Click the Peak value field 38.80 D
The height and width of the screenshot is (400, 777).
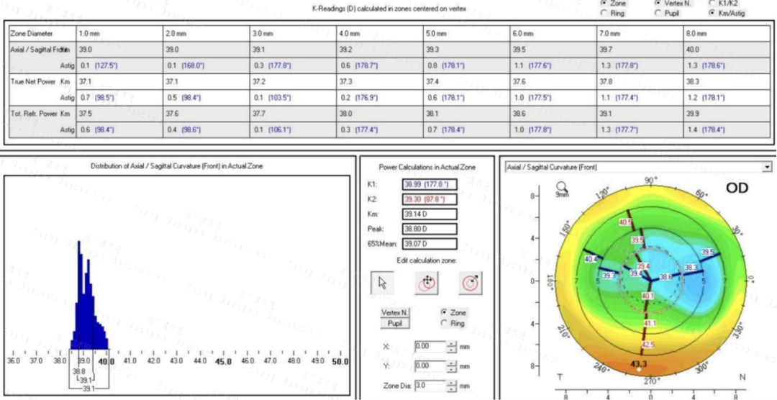430,229
